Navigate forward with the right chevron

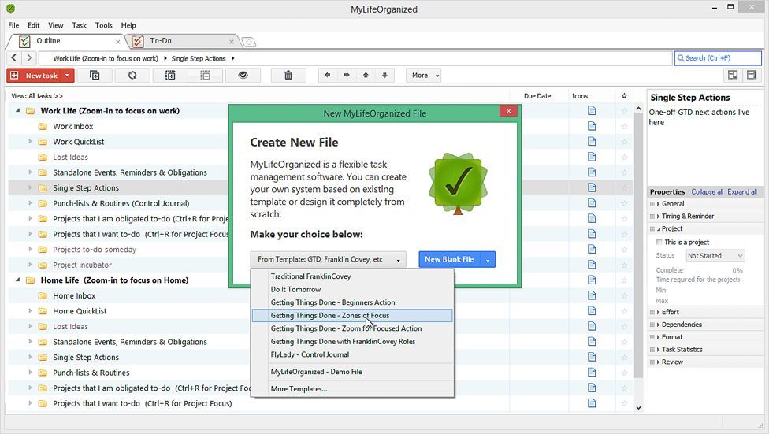pyautogui.click(x=29, y=57)
